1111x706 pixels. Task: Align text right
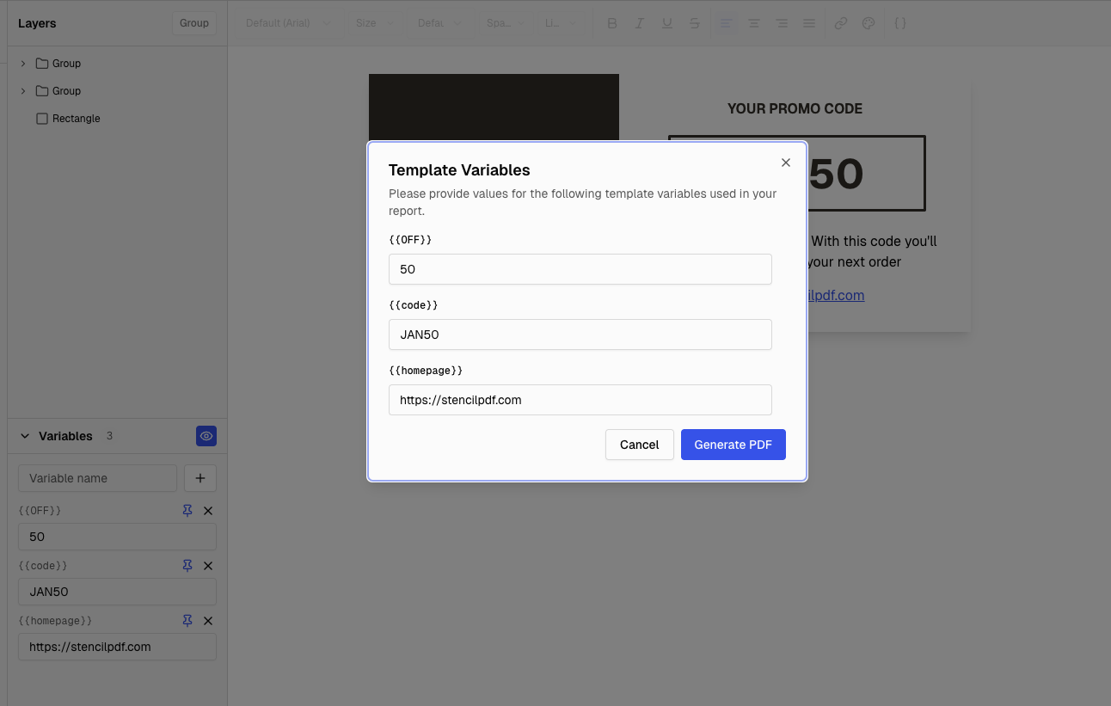point(782,23)
